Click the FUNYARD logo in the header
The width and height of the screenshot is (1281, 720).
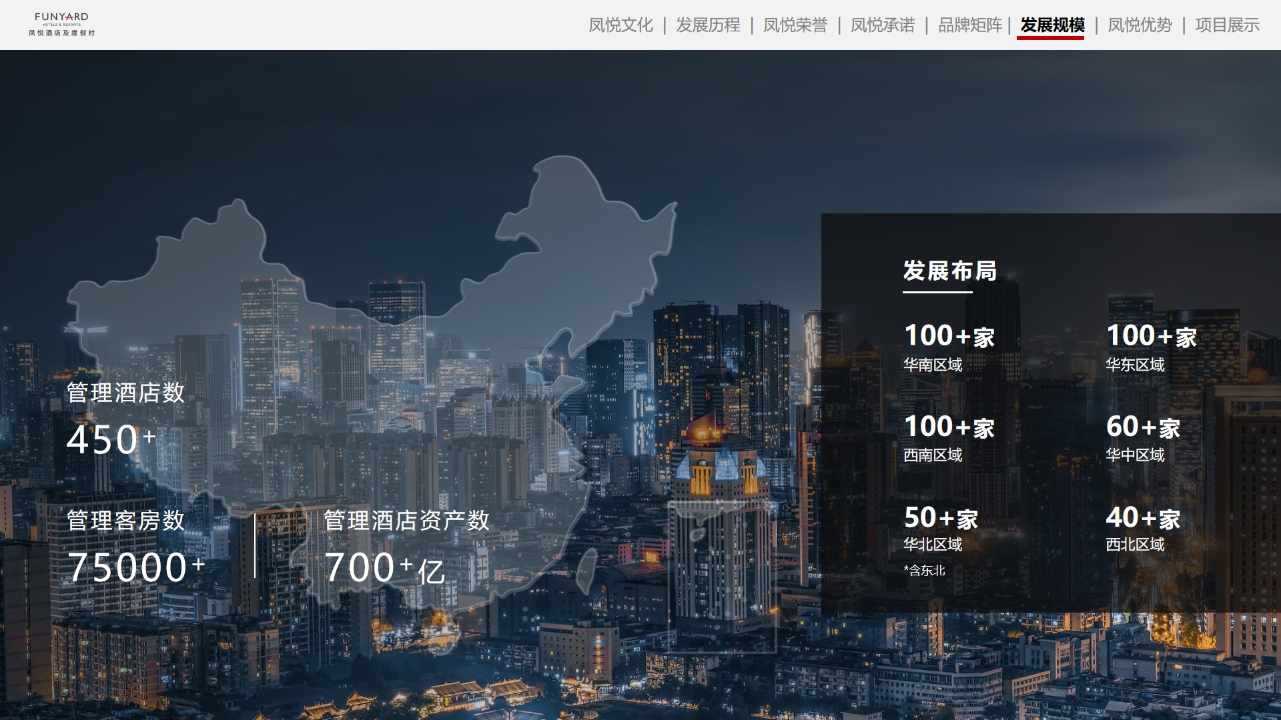coord(61,24)
